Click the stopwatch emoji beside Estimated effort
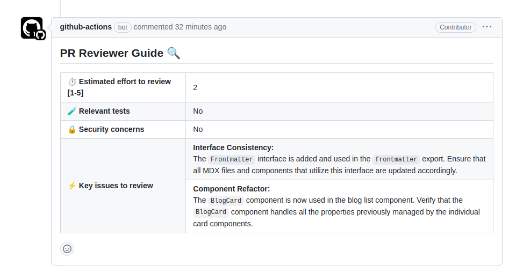516x266 pixels. tap(72, 82)
